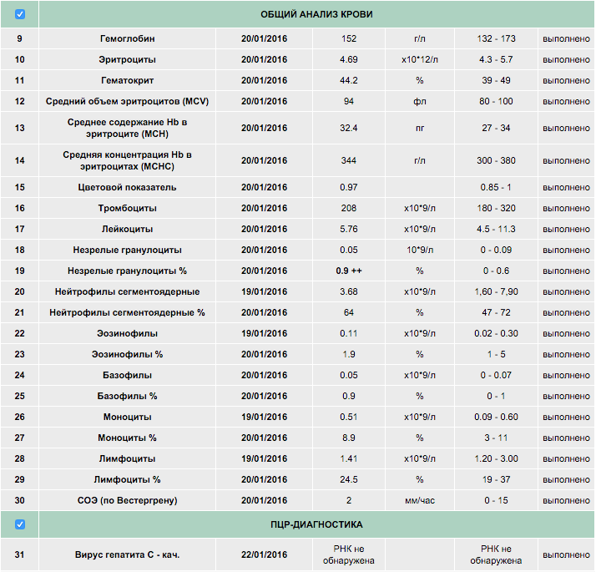Select the Тромбоциты row label
This screenshot has width=596, height=572.
click(x=128, y=208)
